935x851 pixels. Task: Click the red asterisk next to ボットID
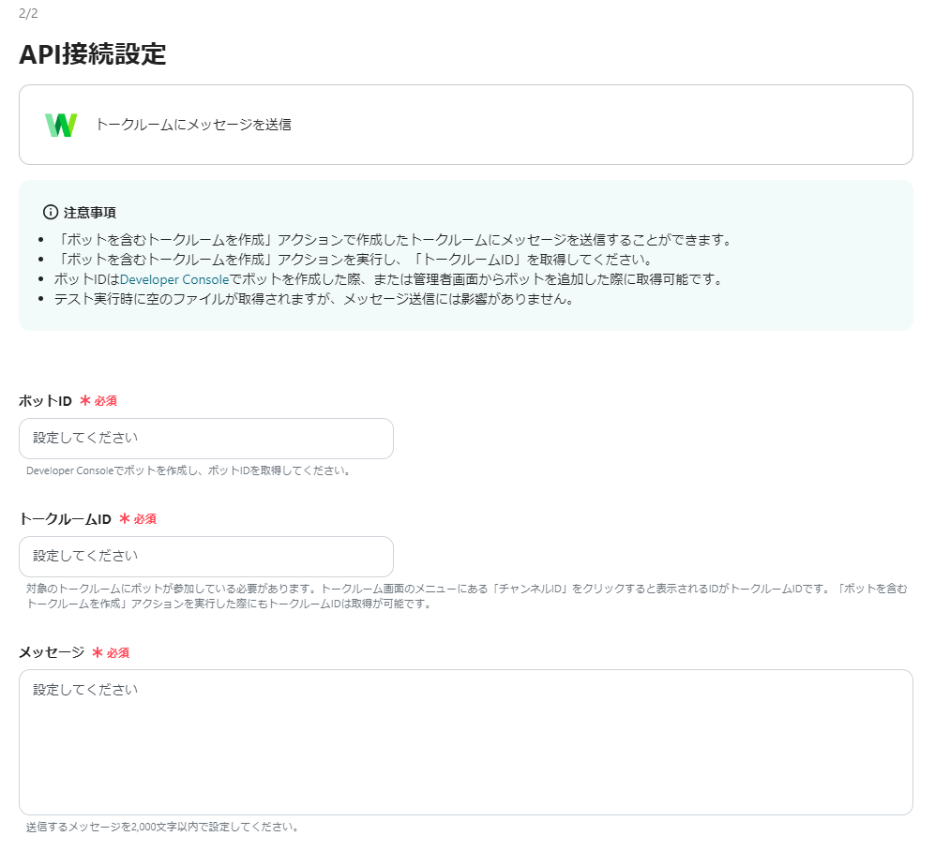(85, 401)
